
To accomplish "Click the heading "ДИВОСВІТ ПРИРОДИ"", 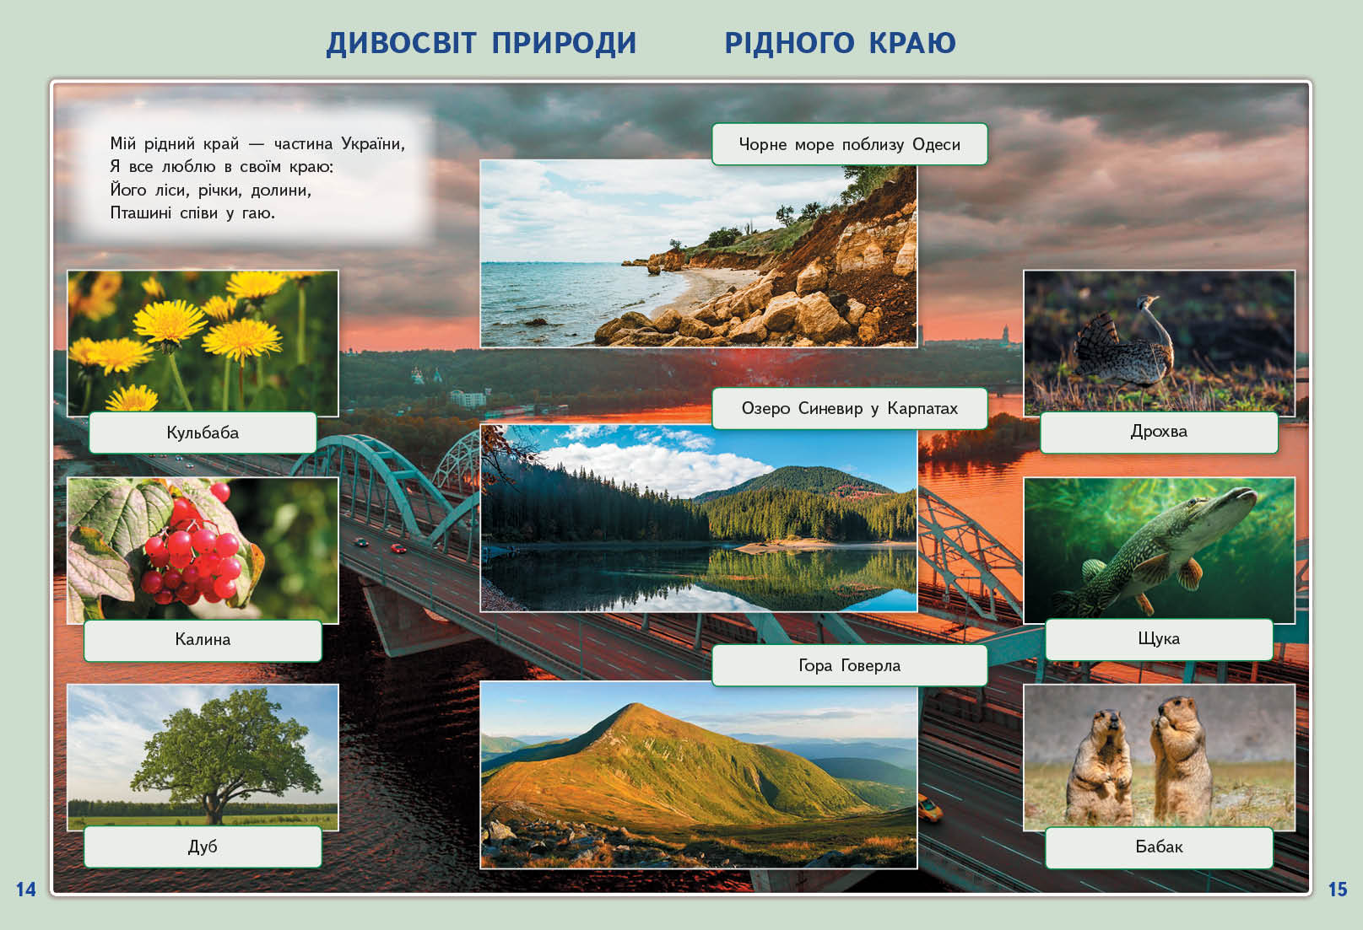I will pos(481,43).
